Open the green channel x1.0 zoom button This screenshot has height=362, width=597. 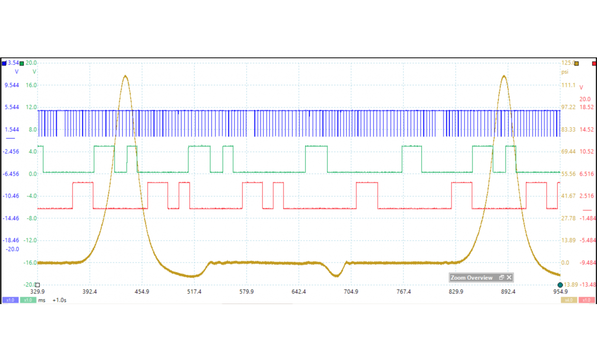click(28, 300)
